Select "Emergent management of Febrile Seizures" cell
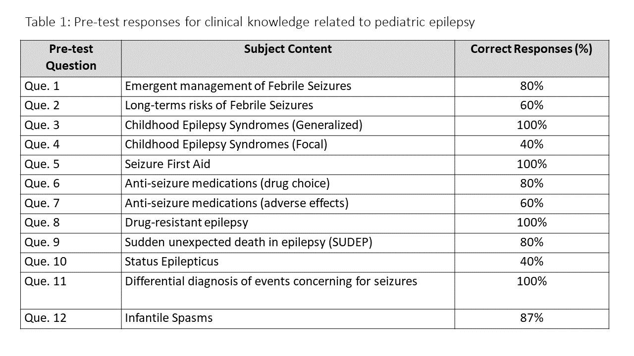Viewport: 634px width, 356px height. click(238, 86)
